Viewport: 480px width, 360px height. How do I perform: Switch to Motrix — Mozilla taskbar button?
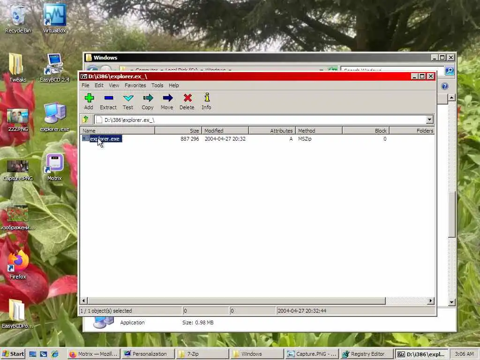tap(93, 354)
